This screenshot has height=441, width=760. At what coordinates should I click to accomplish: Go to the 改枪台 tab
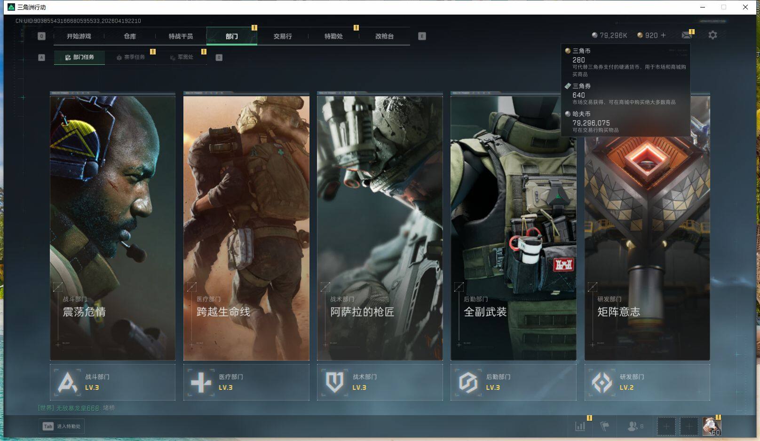tap(384, 36)
